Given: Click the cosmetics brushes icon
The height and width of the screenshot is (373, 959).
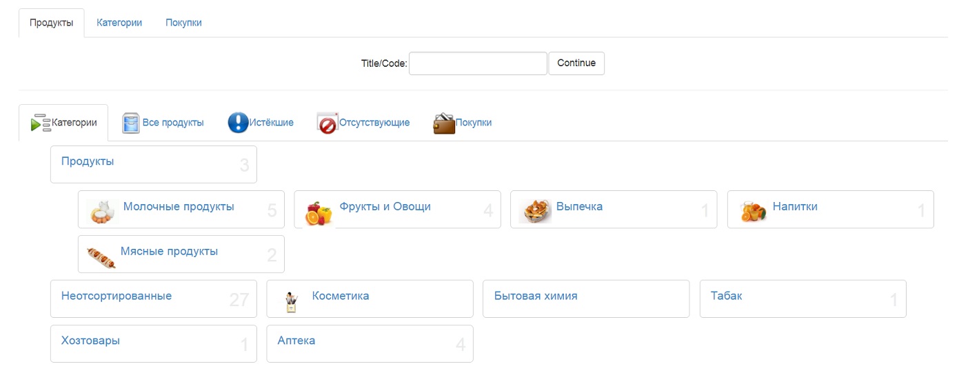Looking at the screenshot, I should (291, 301).
